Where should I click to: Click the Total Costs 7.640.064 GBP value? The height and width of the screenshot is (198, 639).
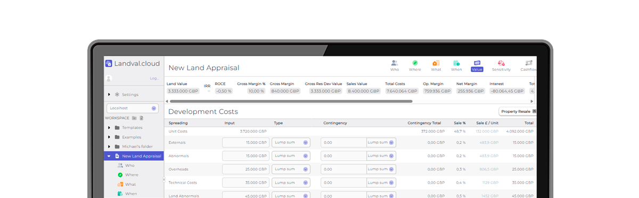pyautogui.click(x=403, y=91)
